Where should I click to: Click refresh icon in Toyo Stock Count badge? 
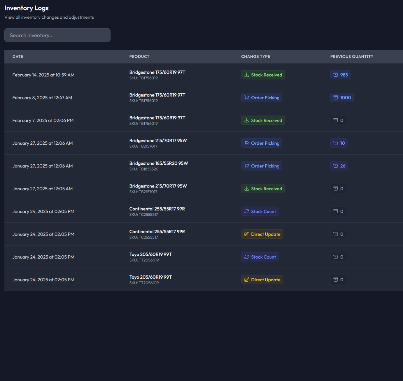247,257
